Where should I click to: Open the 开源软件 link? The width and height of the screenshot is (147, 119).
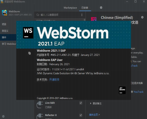[54, 80]
